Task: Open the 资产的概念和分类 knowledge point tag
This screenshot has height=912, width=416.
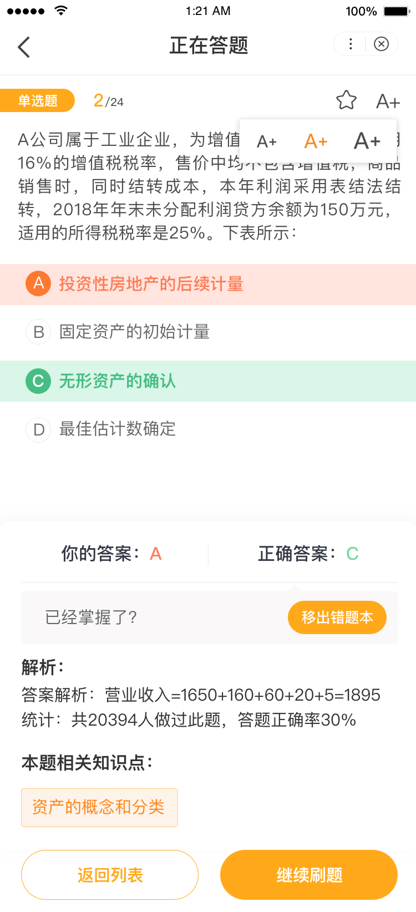Action: coord(99,807)
